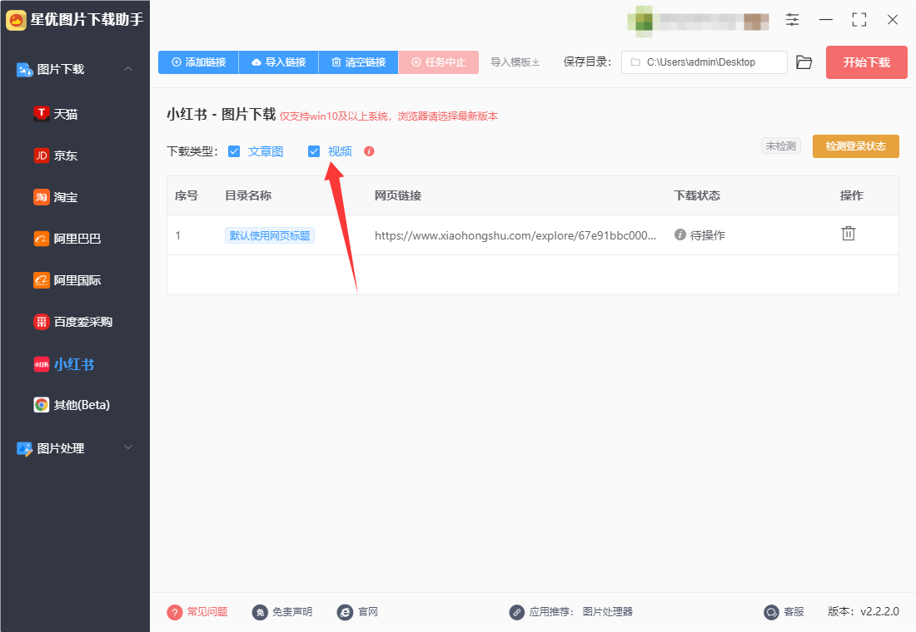916x632 pixels.
Task: Open the 官网 website link
Action: coord(368,611)
